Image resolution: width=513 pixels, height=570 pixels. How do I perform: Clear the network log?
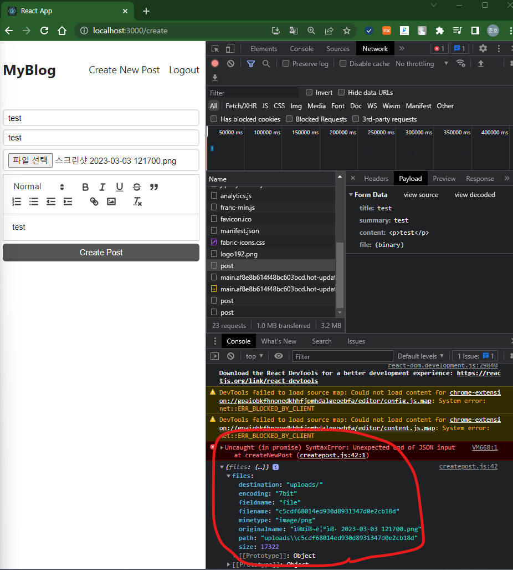(231, 64)
